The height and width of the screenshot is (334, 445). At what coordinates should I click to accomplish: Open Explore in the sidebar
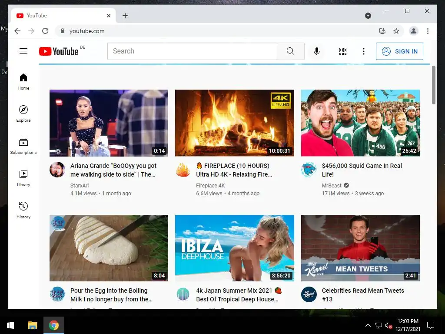[23, 114]
